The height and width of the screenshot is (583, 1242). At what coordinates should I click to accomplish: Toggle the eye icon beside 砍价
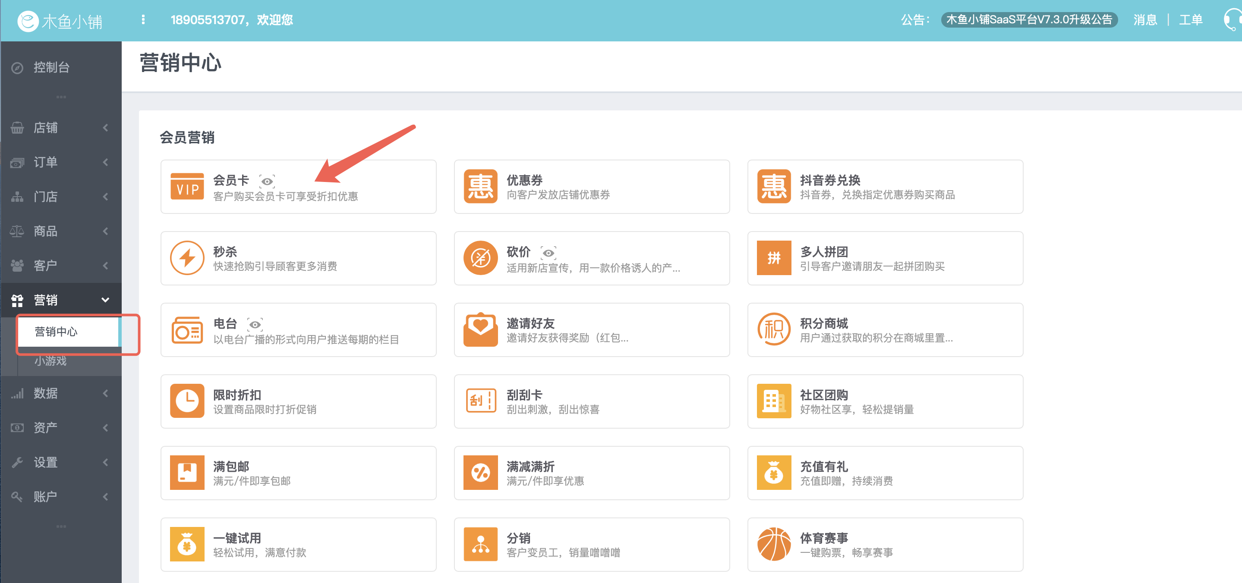548,252
